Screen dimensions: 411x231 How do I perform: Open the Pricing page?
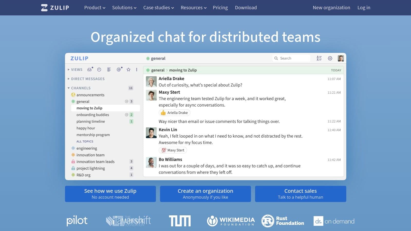pyautogui.click(x=220, y=8)
